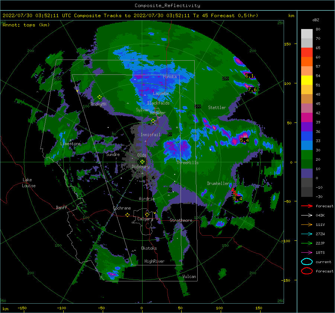Select the orange 111V track arrow

[x=307, y=224]
